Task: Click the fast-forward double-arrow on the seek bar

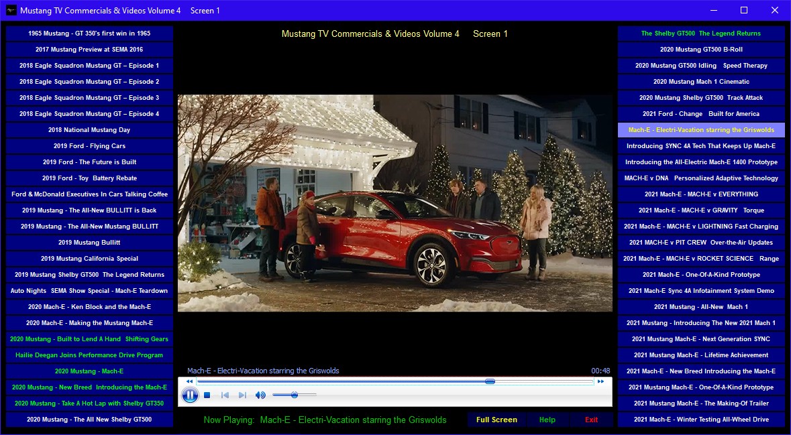Action: 601,381
